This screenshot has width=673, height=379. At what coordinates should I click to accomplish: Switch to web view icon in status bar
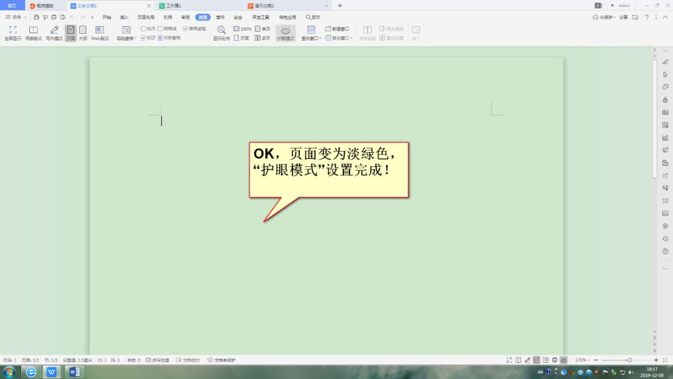(x=555, y=360)
